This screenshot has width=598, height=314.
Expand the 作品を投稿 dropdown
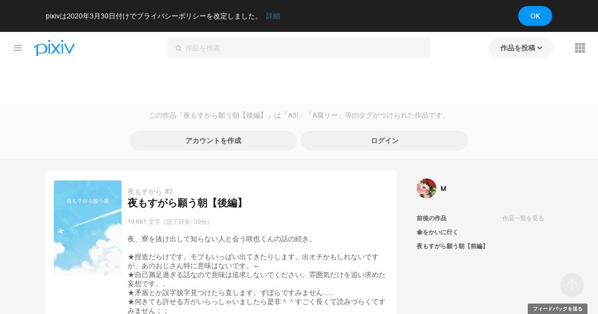521,48
